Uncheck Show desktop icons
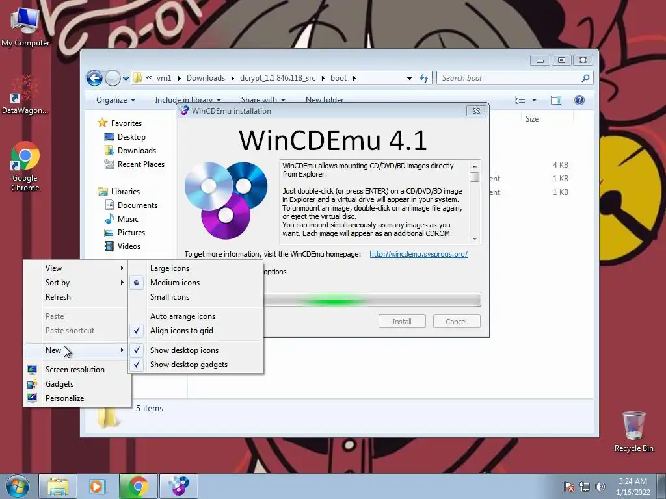This screenshot has height=499, width=666. click(184, 350)
